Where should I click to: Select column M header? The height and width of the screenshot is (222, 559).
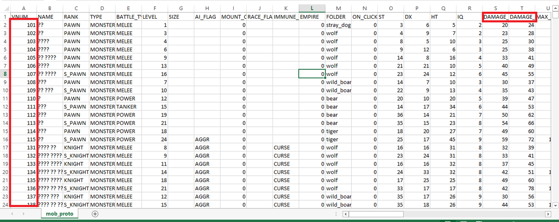338,8
